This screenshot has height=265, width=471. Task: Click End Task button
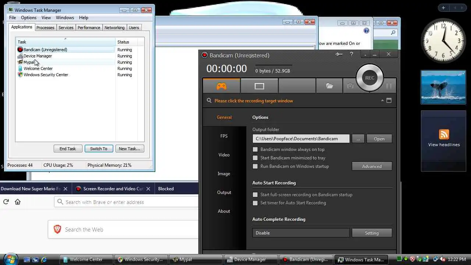click(68, 149)
